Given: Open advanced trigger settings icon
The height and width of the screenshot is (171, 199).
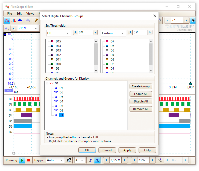Looking at the screenshot, I should tap(69, 160).
